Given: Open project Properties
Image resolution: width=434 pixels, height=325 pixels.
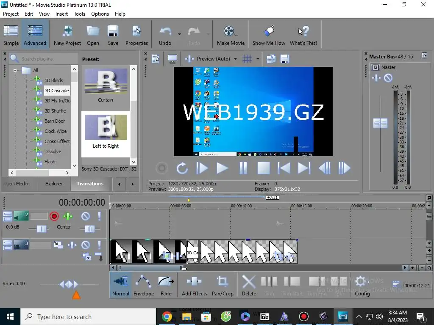Looking at the screenshot, I should pos(136,35).
